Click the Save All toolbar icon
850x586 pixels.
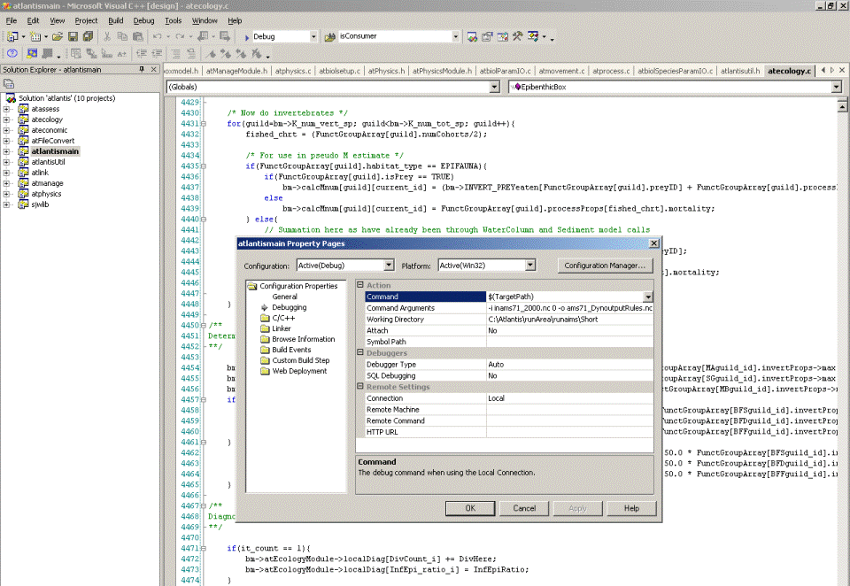tap(89, 36)
